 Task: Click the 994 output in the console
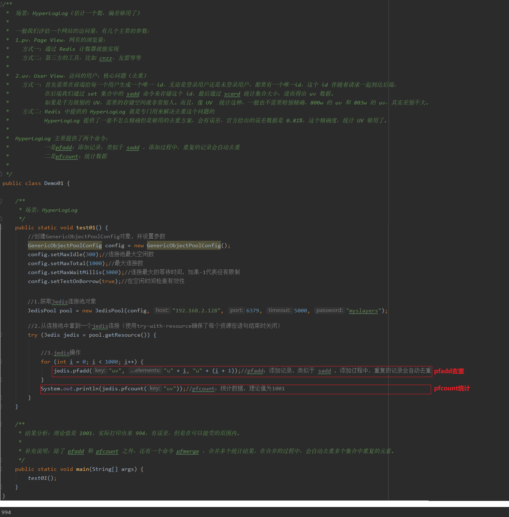6,512
